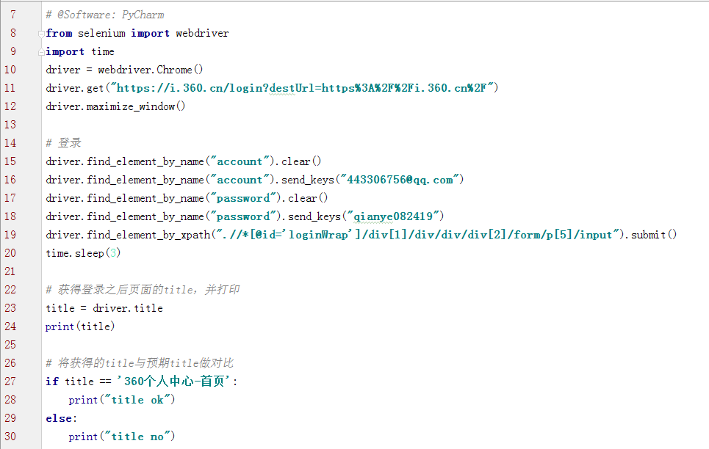Click the 'else:' keyword
The width and height of the screenshot is (709, 449).
[x=62, y=418]
